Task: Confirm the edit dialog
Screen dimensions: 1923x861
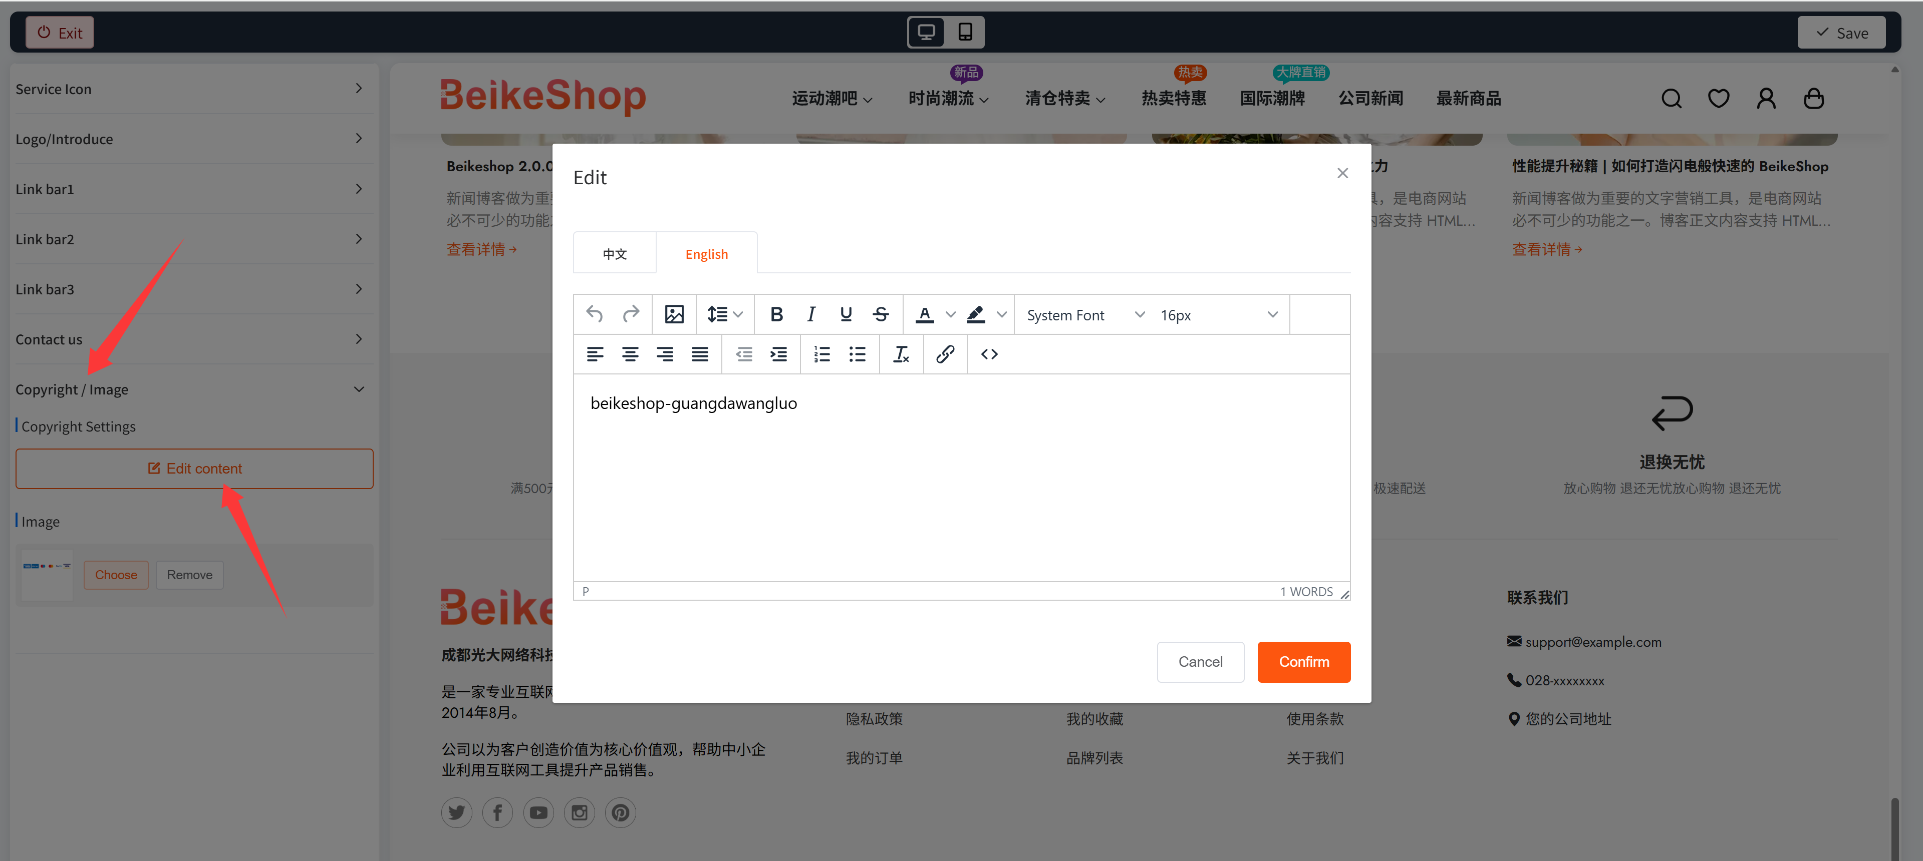Action: [1303, 662]
